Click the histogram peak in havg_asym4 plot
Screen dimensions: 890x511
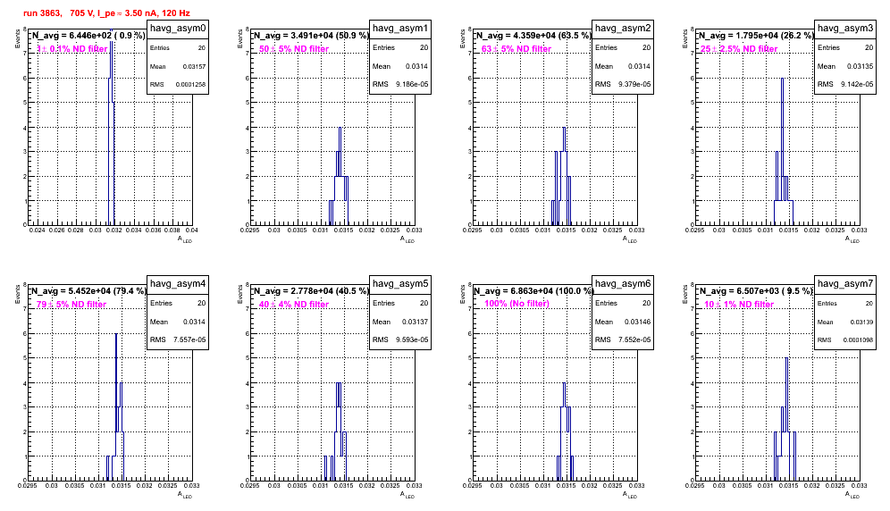click(x=116, y=335)
